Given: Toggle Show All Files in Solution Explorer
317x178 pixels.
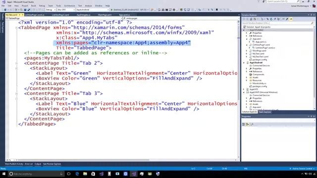Looking at the screenshot, I should [278, 19].
